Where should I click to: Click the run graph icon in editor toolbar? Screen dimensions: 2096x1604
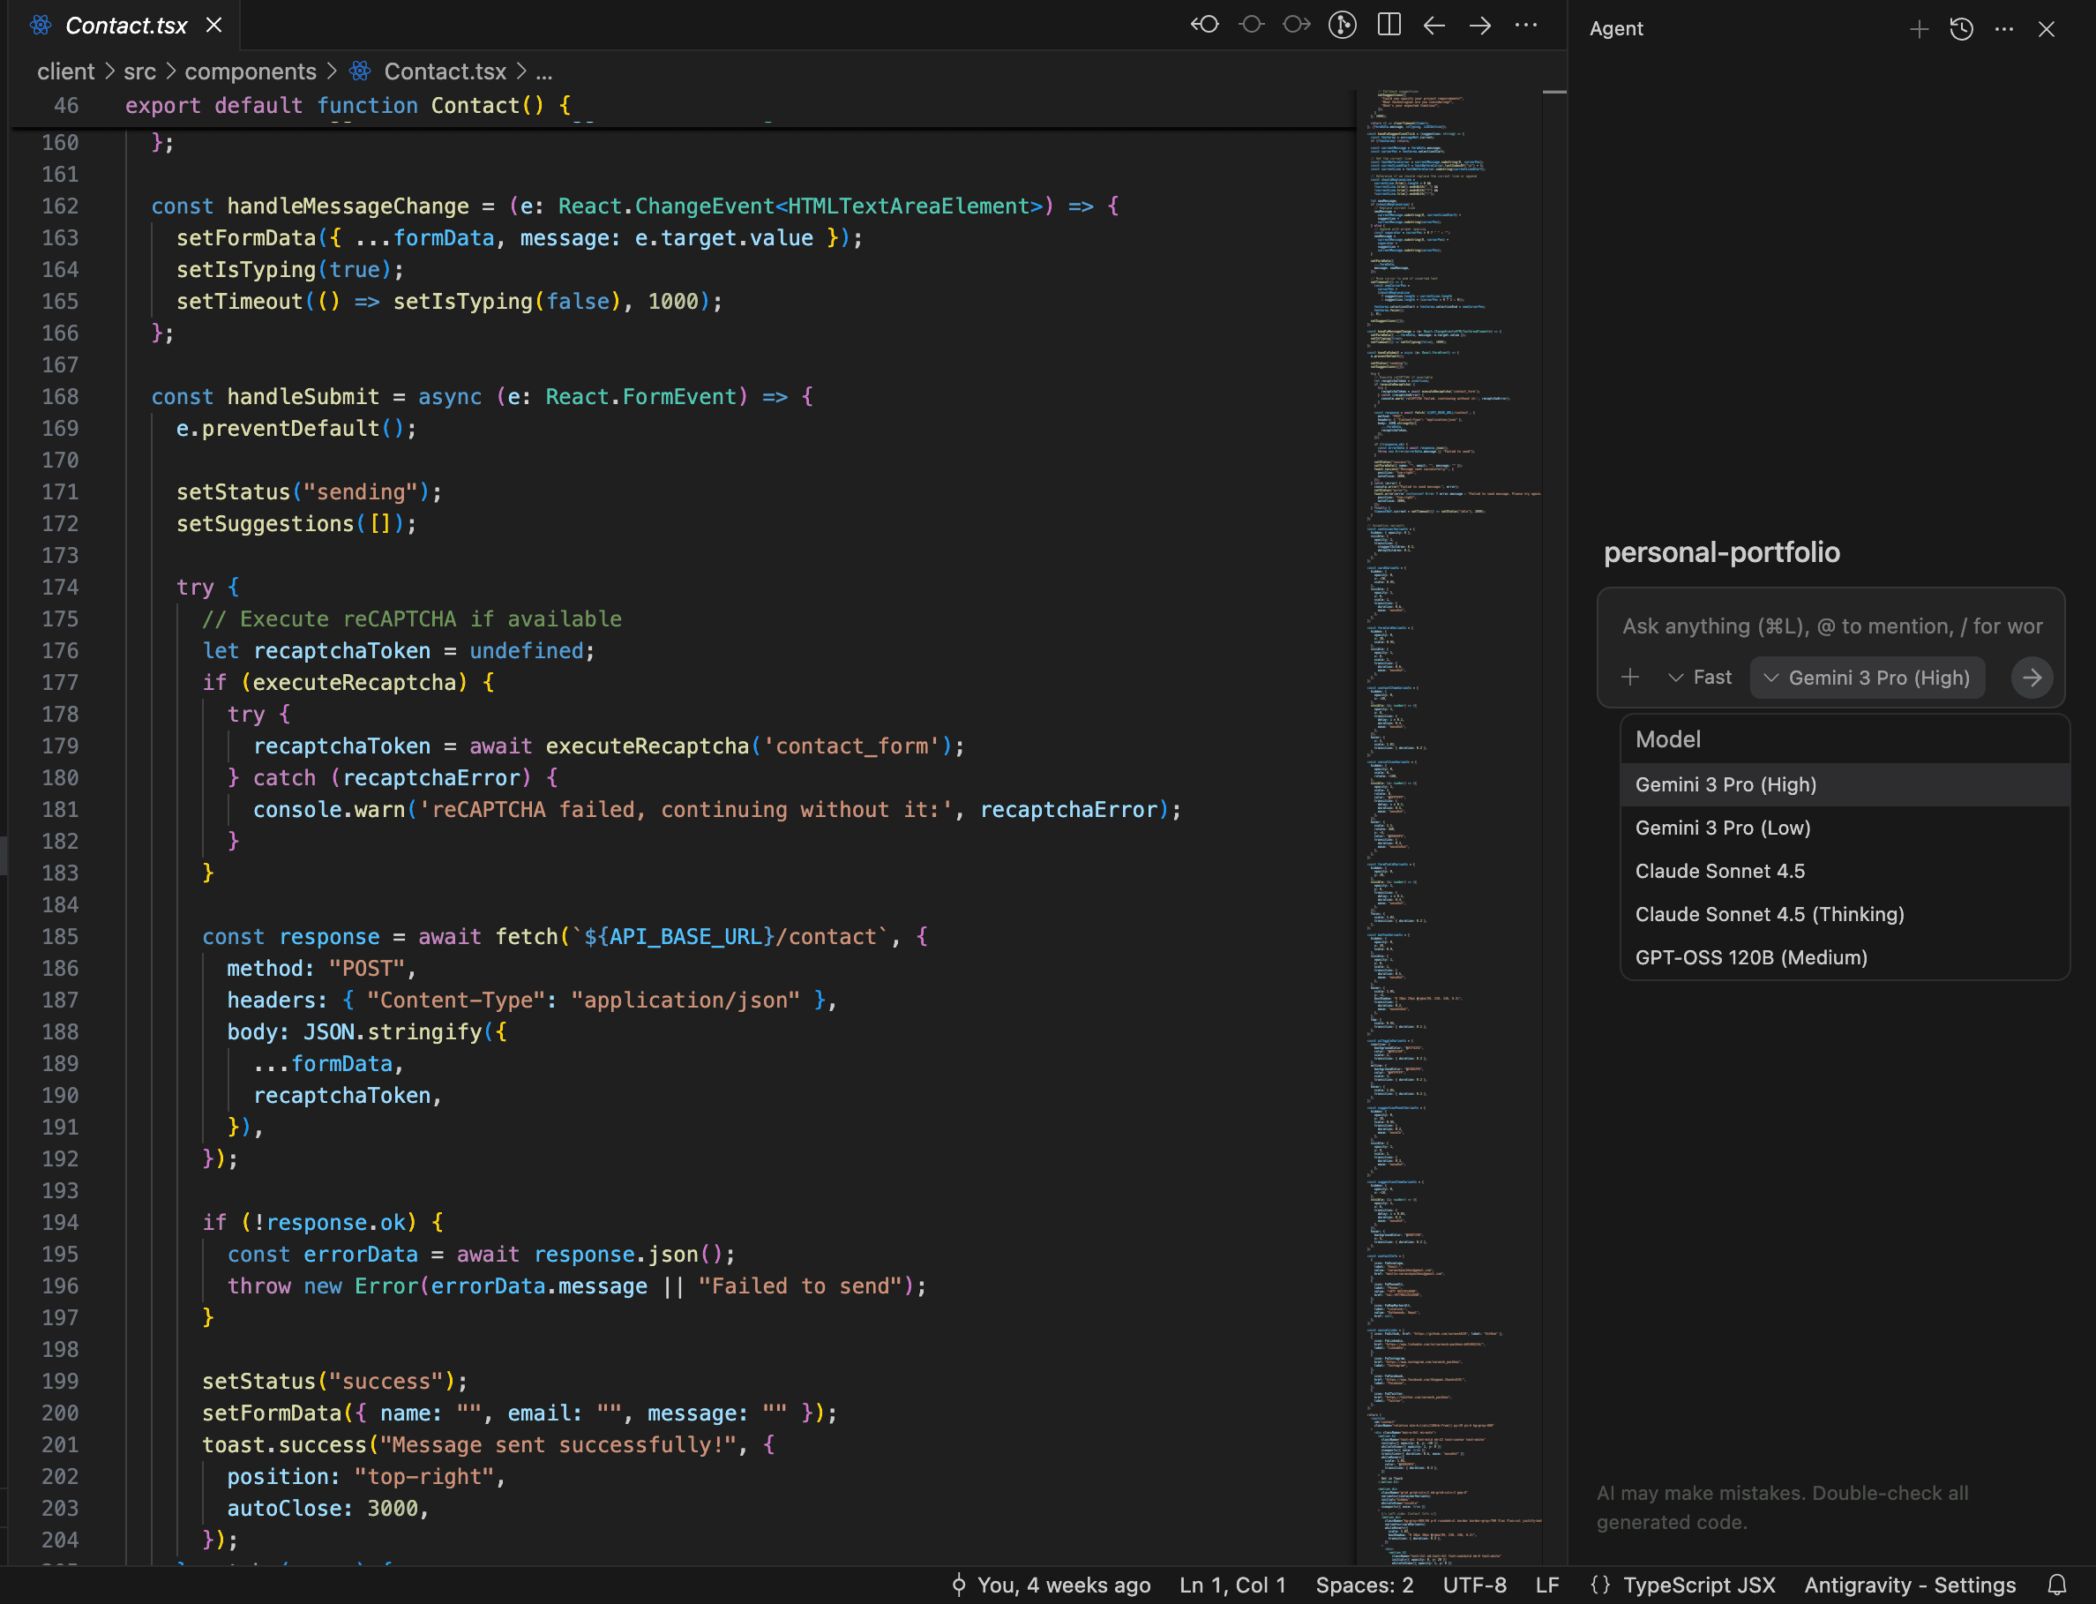(x=1342, y=25)
